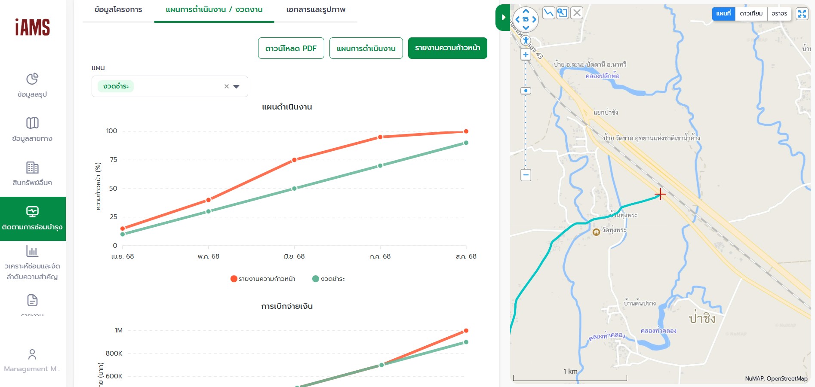Screen dimensions: 815x387
Task: Switch map to ดาวเทียม satellite layer
Action: point(751,14)
